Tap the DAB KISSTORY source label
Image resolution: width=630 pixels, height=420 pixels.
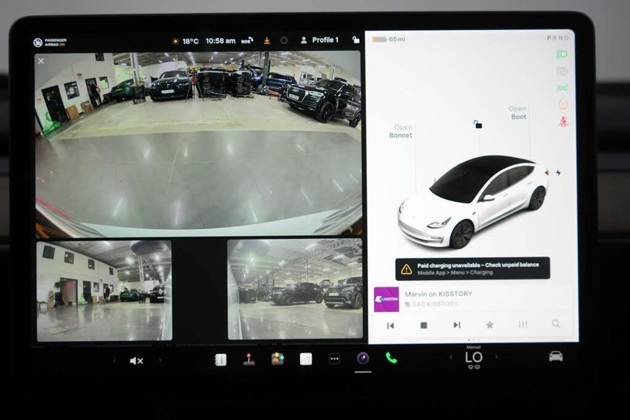point(431,304)
